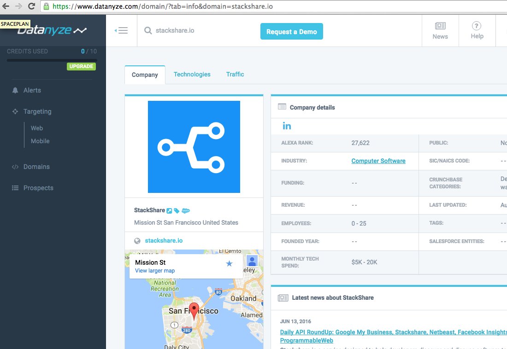Click the Alexa rank value 27,622
Image resolution: width=507 pixels, height=349 pixels.
click(x=360, y=143)
